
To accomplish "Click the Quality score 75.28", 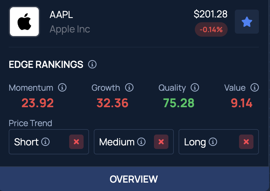I will pyautogui.click(x=179, y=103).
